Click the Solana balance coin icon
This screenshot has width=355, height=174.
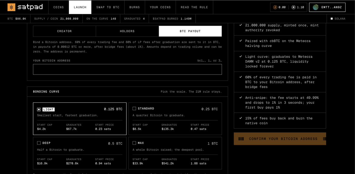[x=293, y=7]
